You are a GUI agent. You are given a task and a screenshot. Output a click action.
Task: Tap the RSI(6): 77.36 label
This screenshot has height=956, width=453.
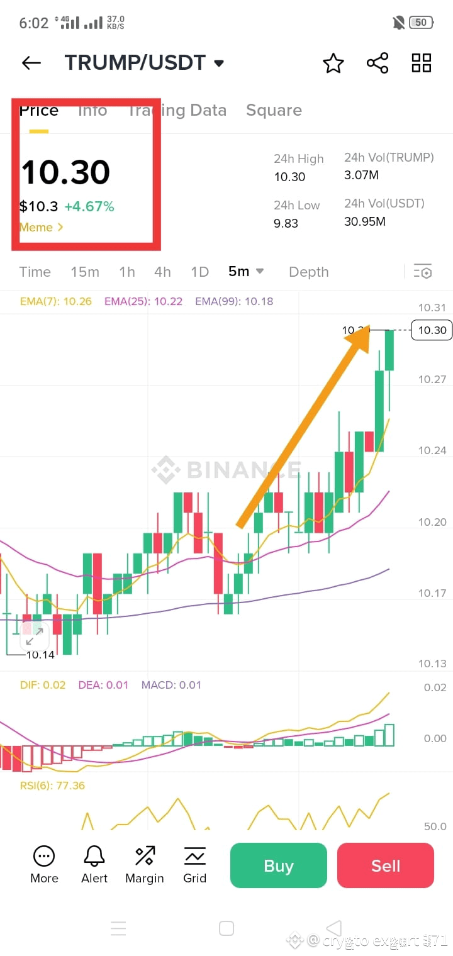[52, 786]
